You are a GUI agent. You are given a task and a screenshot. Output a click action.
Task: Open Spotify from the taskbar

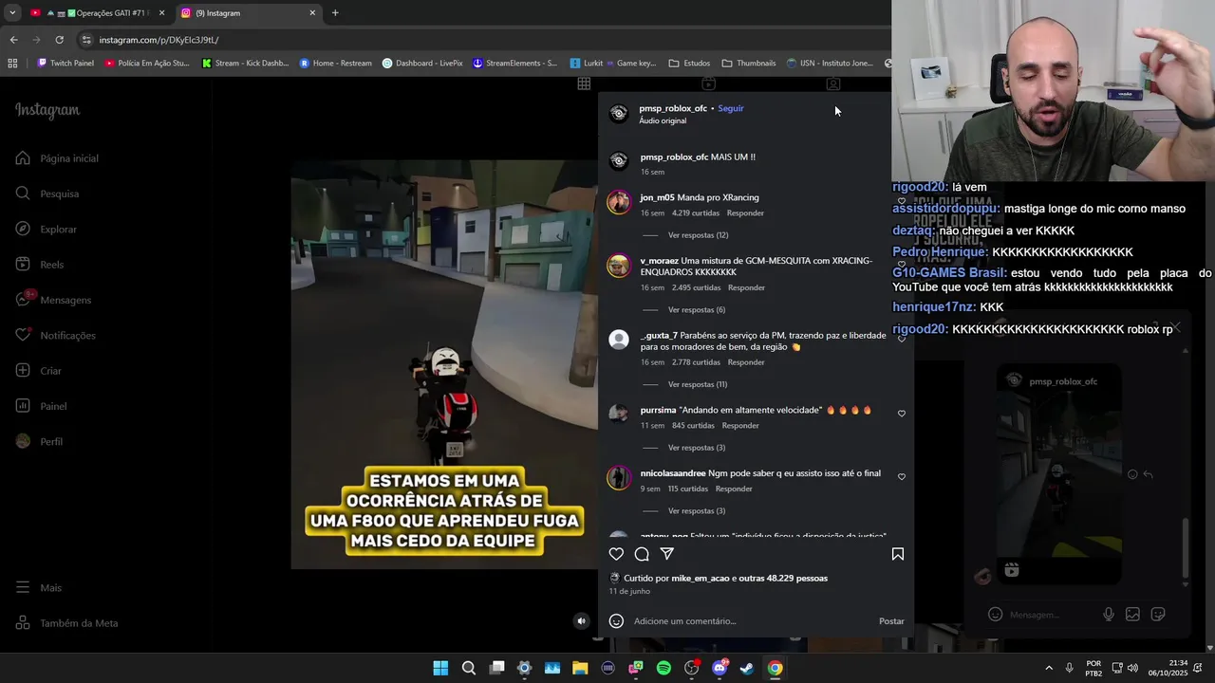(x=664, y=668)
